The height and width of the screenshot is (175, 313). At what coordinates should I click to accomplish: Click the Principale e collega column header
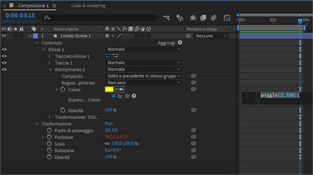point(202,29)
